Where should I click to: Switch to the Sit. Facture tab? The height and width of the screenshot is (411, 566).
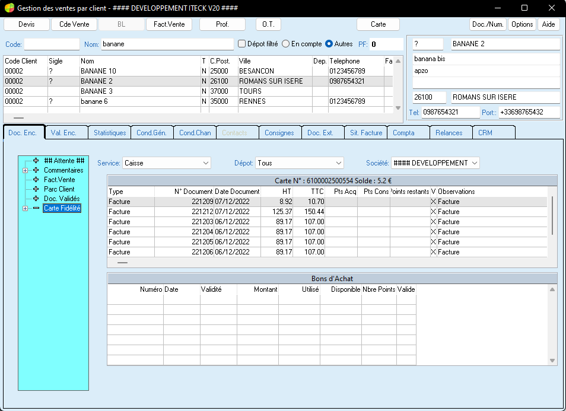[366, 133]
